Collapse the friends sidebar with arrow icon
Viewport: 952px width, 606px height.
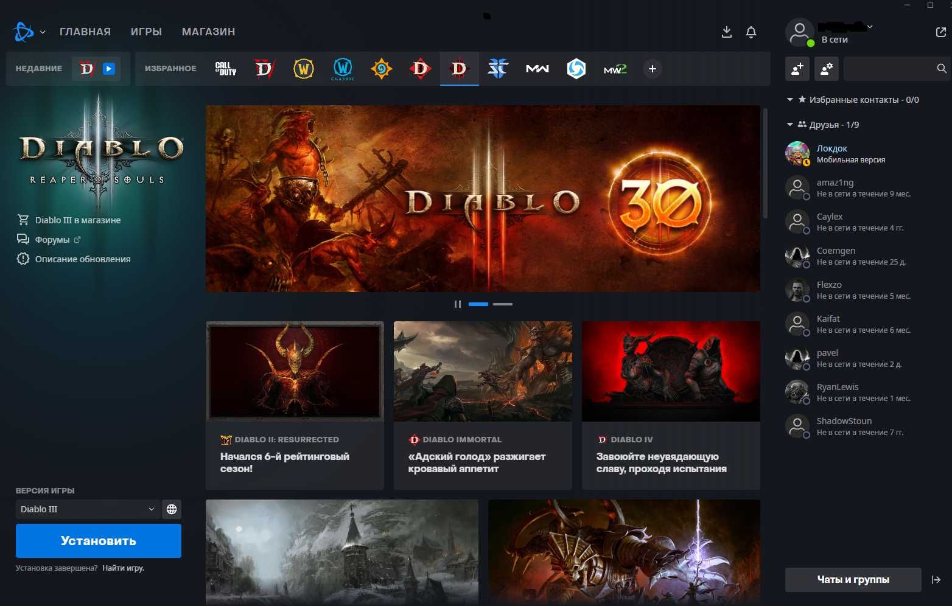pyautogui.click(x=936, y=580)
